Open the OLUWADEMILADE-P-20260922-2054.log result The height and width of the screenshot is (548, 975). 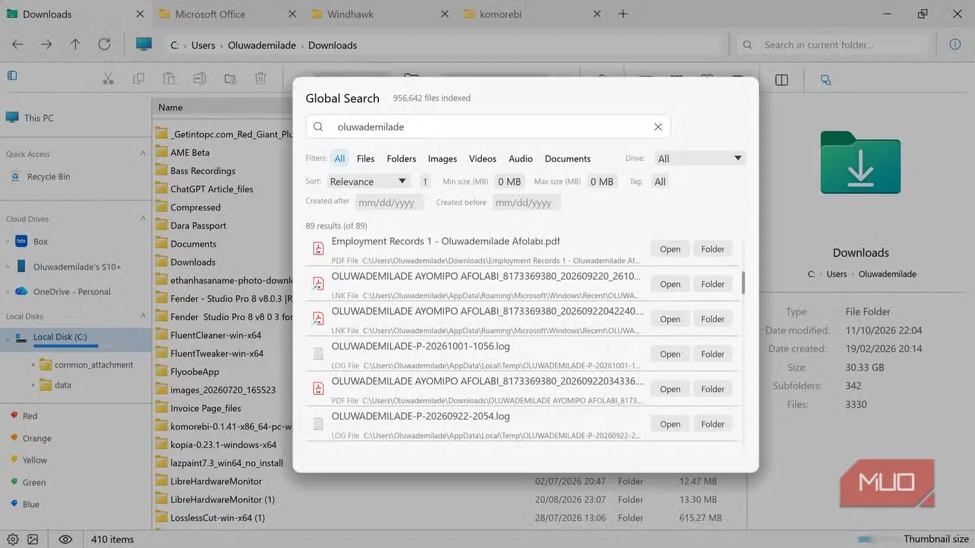point(670,424)
